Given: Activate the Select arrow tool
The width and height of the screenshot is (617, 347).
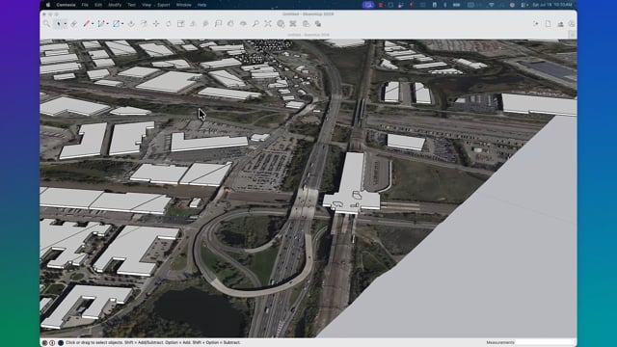Looking at the screenshot, I should tap(59, 24).
